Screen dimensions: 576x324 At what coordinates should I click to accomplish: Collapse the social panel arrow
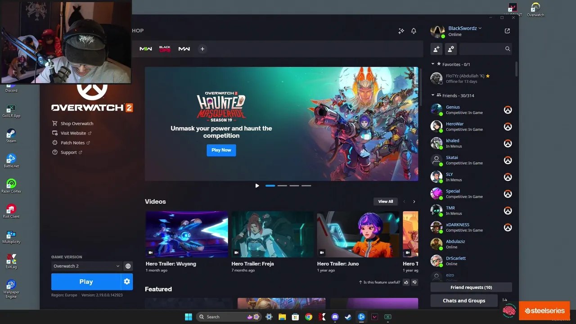[x=505, y=301]
